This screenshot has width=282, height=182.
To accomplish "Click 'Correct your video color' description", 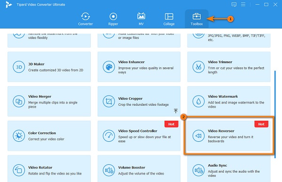I will click(46, 139).
